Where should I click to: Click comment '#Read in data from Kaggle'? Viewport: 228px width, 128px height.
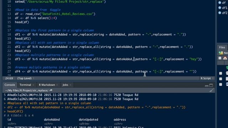38,10
